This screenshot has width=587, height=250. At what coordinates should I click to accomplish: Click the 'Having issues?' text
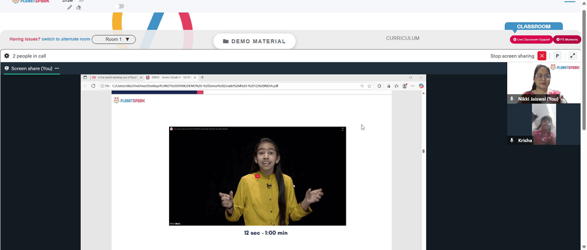click(25, 39)
